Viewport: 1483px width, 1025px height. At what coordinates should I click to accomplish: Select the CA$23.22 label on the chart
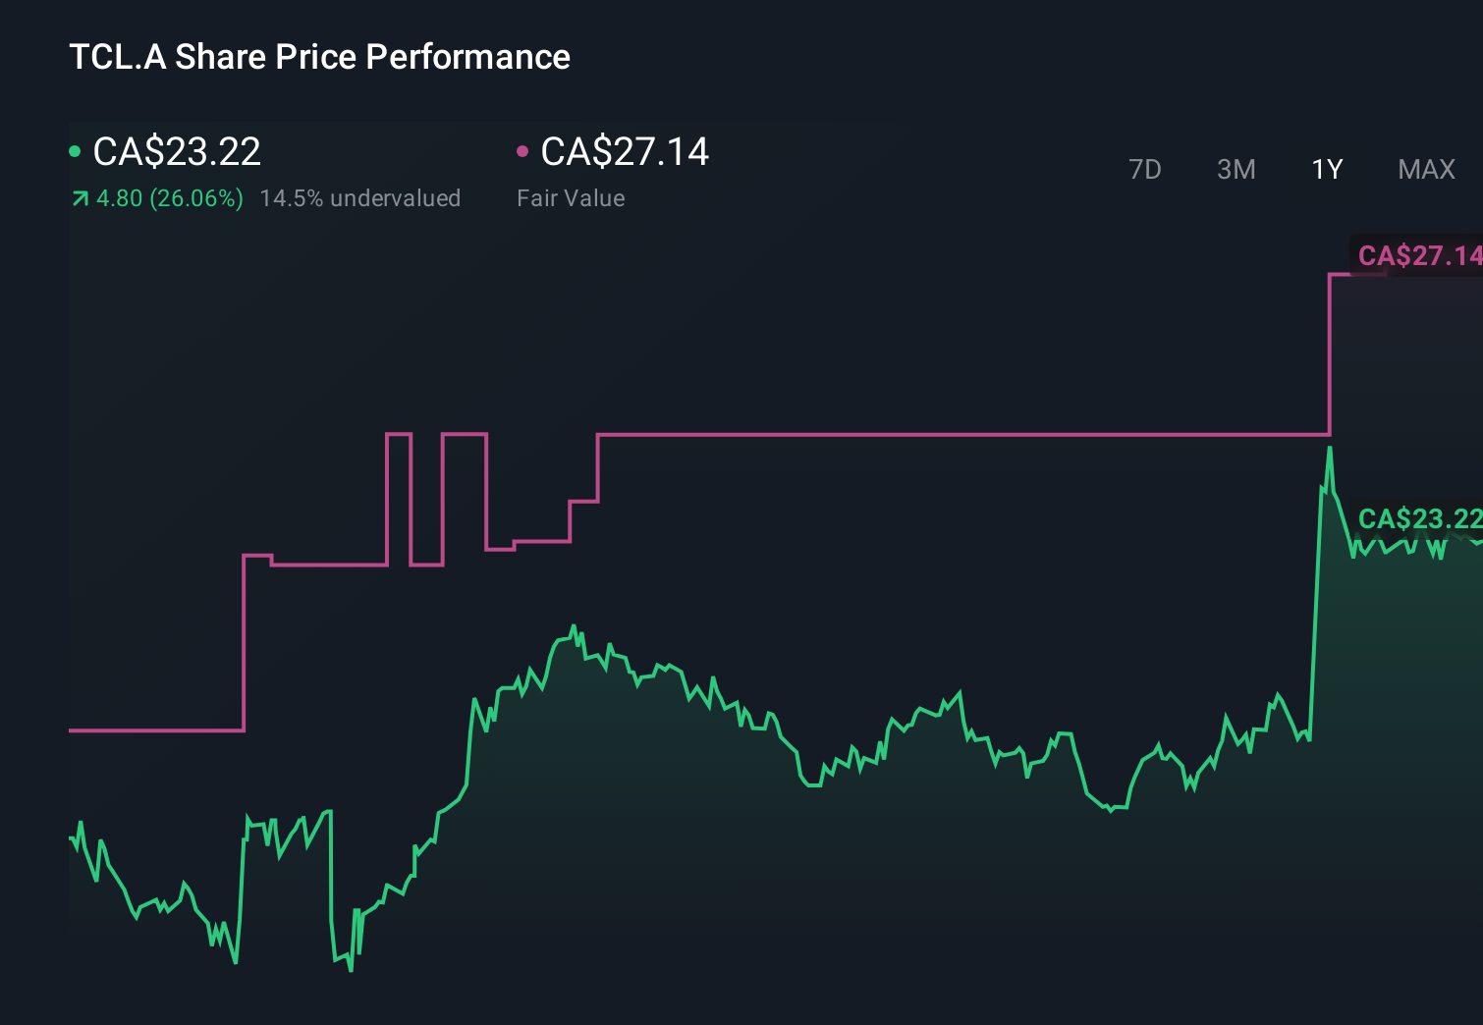coord(1419,519)
